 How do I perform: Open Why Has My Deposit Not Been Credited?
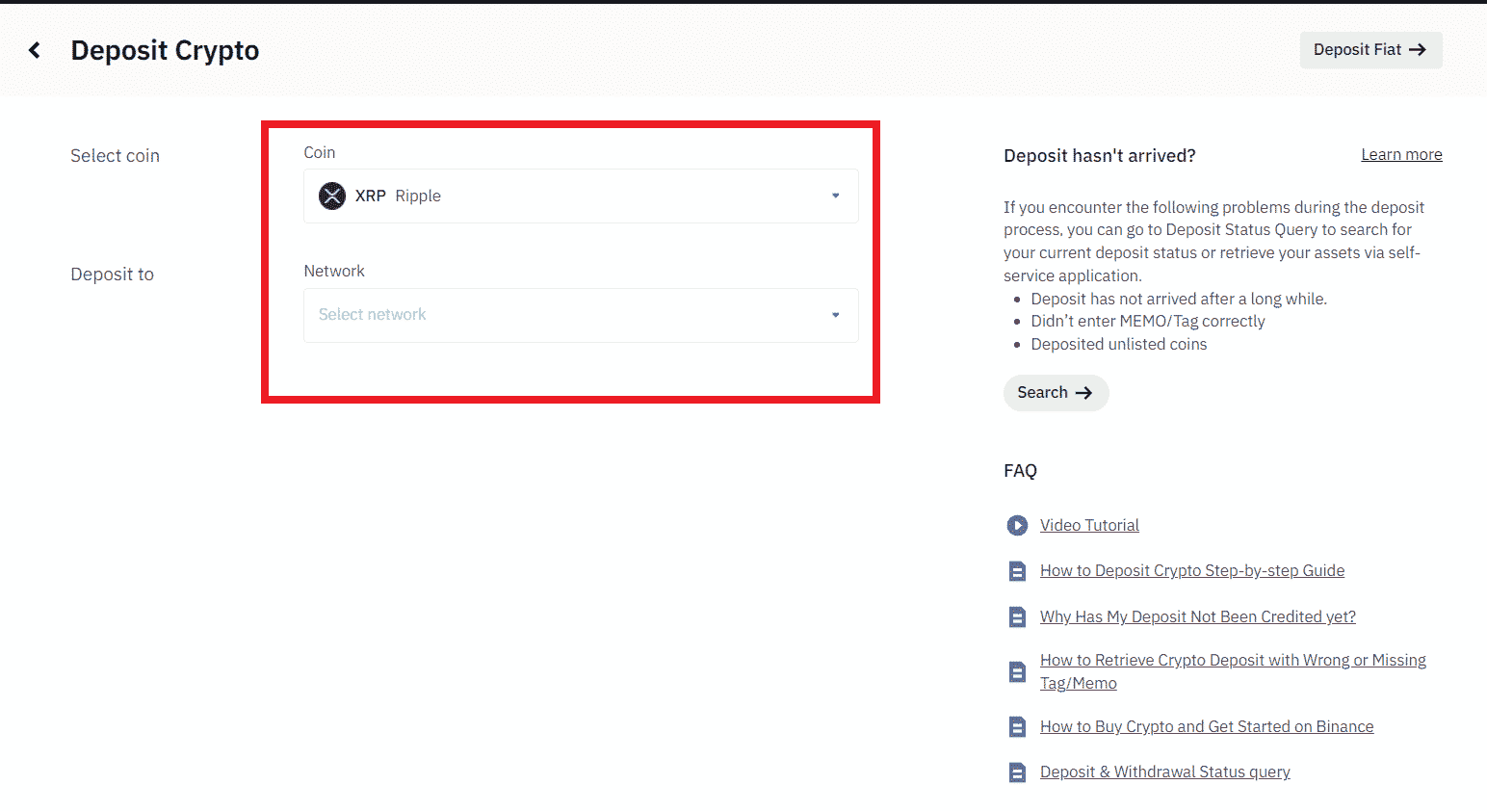(1198, 616)
